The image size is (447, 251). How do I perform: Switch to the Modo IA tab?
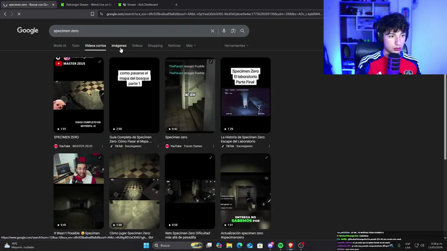pyautogui.click(x=60, y=46)
